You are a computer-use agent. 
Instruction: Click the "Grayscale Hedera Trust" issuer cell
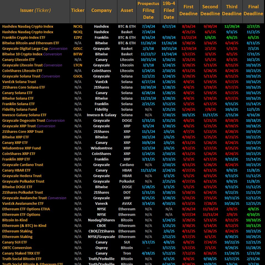(22, 176)
